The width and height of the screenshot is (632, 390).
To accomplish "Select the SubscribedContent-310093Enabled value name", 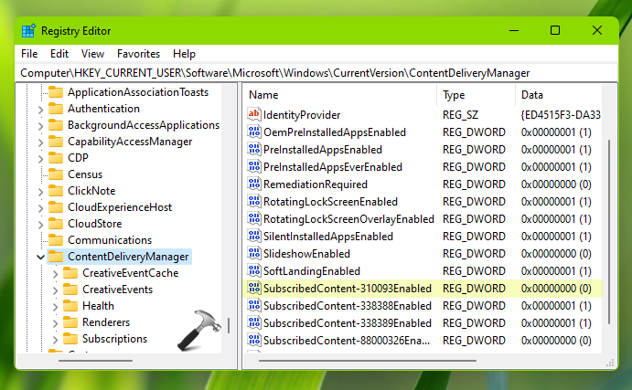I will (348, 289).
